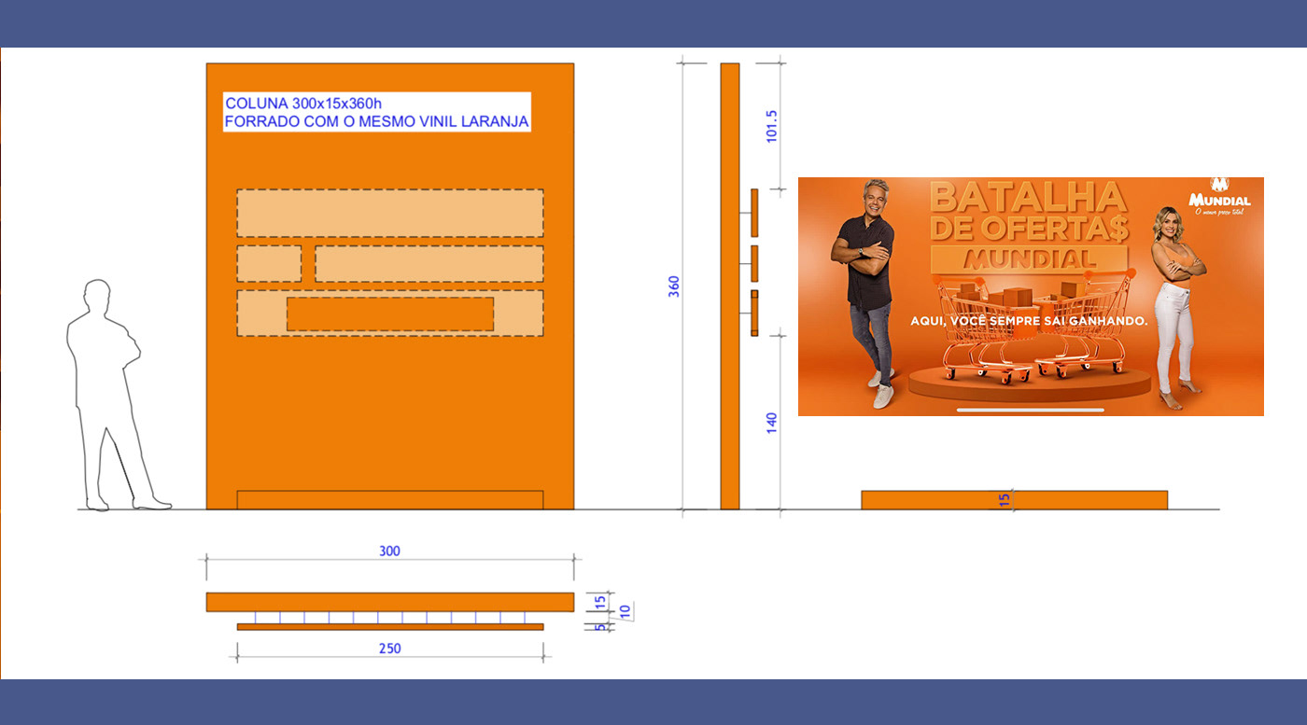Click the '101.5' vertical dimension value
This screenshot has height=725, width=1307.
771,126
